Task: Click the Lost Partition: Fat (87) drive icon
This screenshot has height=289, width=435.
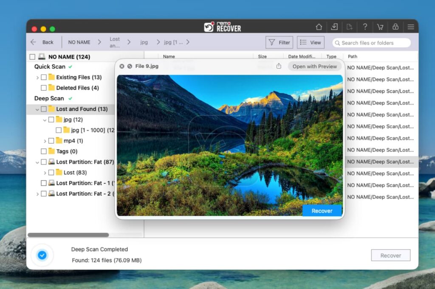Action: (x=51, y=162)
